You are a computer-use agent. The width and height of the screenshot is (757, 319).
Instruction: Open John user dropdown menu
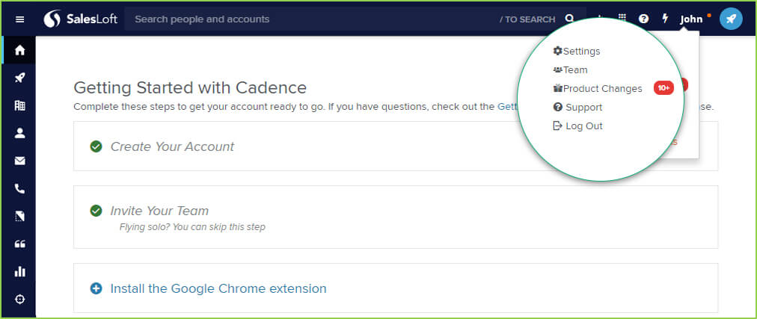[691, 19]
